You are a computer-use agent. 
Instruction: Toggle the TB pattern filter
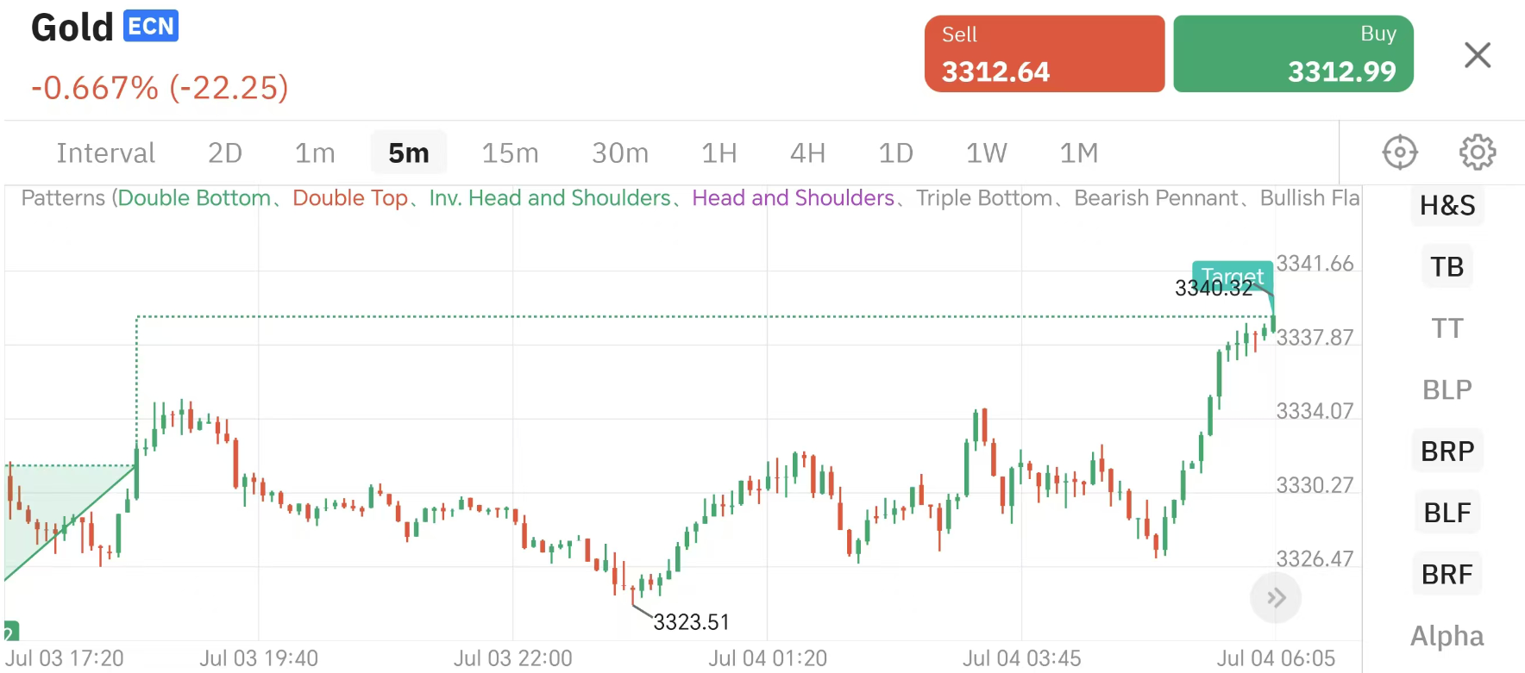1447,267
